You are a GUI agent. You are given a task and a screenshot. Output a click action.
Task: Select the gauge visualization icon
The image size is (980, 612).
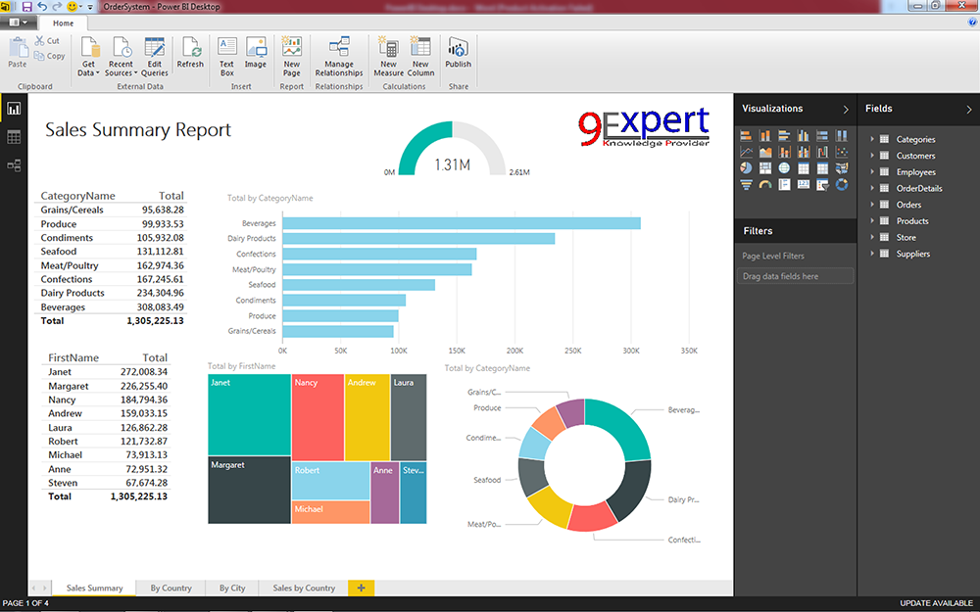click(x=765, y=184)
